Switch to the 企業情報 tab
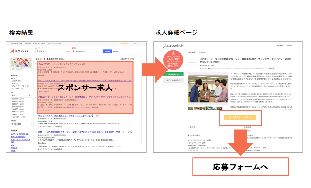This screenshot has height=188, width=311. (202, 53)
